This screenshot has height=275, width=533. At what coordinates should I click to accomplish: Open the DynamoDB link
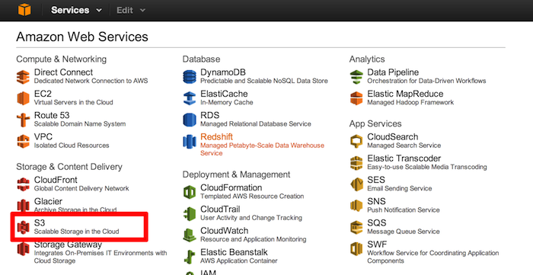tap(223, 72)
